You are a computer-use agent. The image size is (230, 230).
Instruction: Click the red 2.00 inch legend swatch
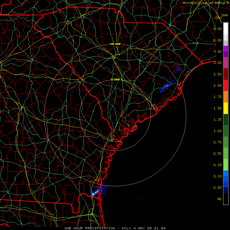(226, 85)
